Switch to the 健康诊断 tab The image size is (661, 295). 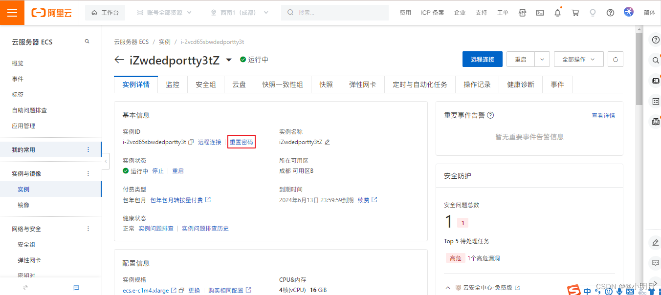pos(521,84)
